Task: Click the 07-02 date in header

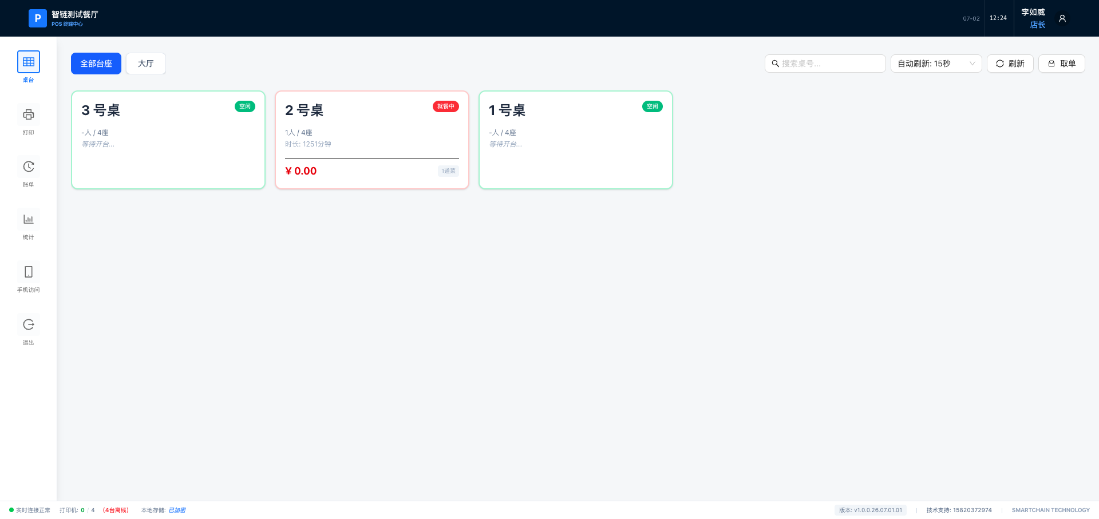Action: click(971, 18)
